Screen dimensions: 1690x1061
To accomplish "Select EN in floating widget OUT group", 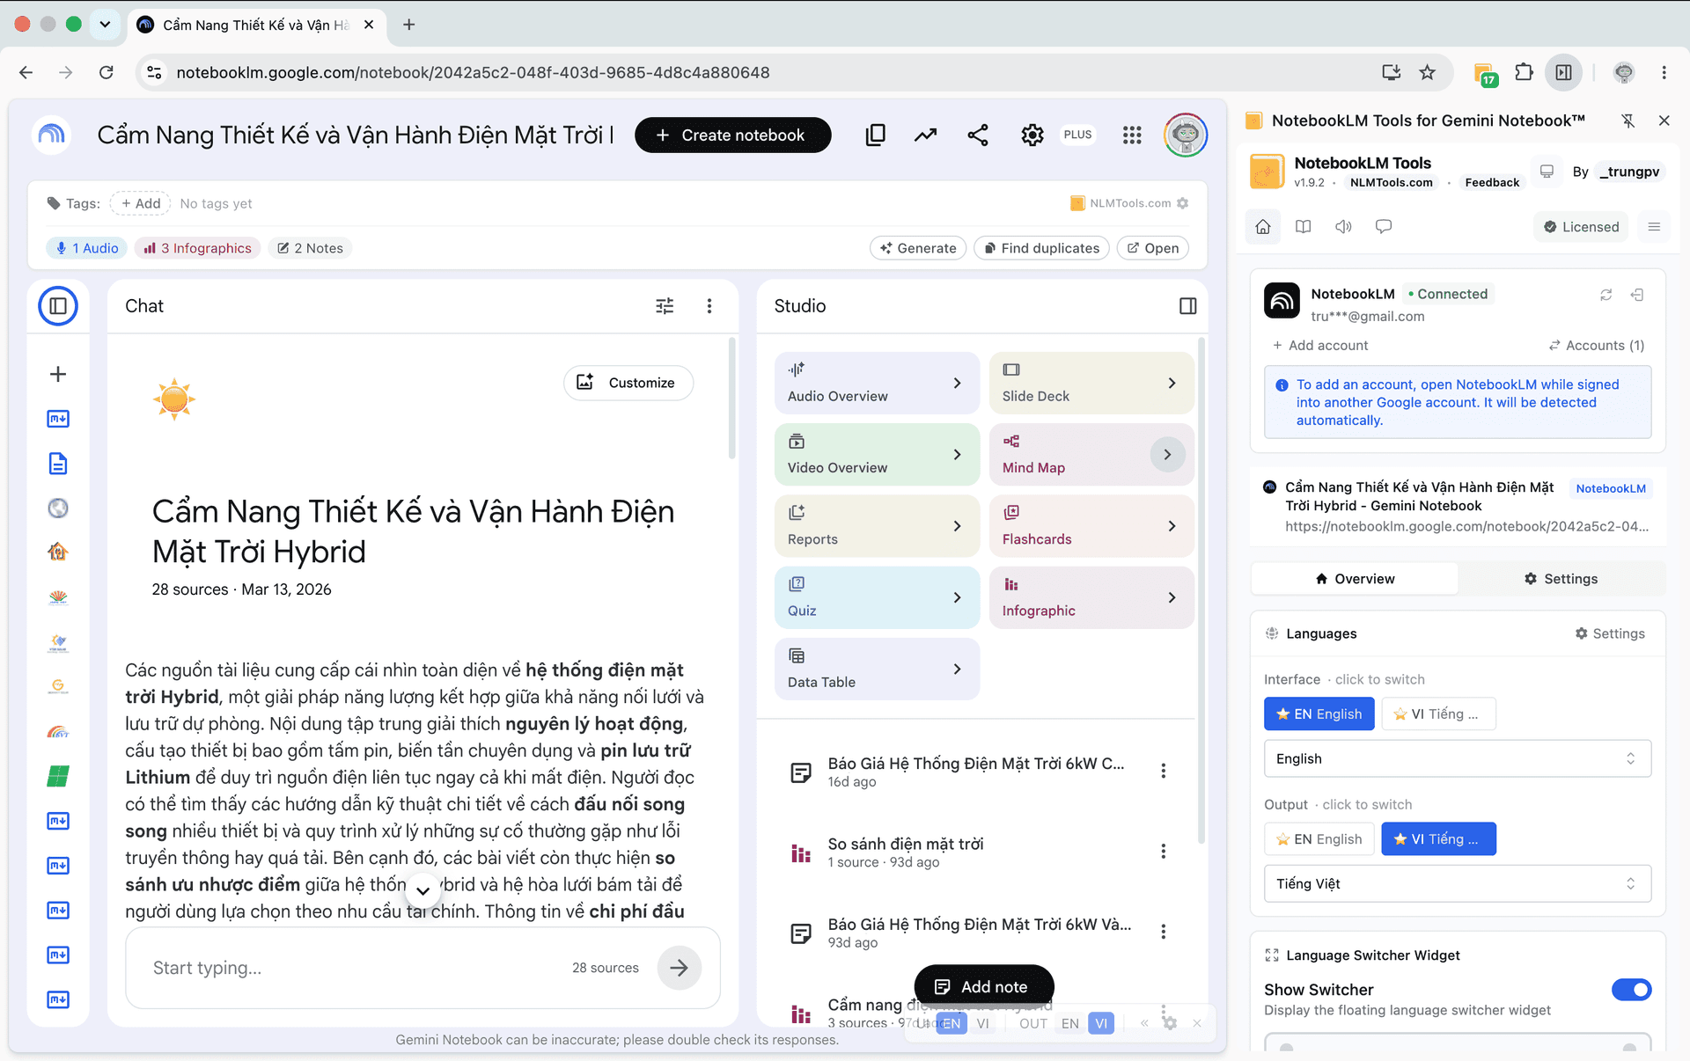I will tap(1070, 1023).
